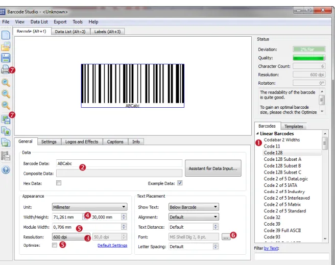
Task: Open the Unit Millimeter dropdown
Action: point(89,207)
